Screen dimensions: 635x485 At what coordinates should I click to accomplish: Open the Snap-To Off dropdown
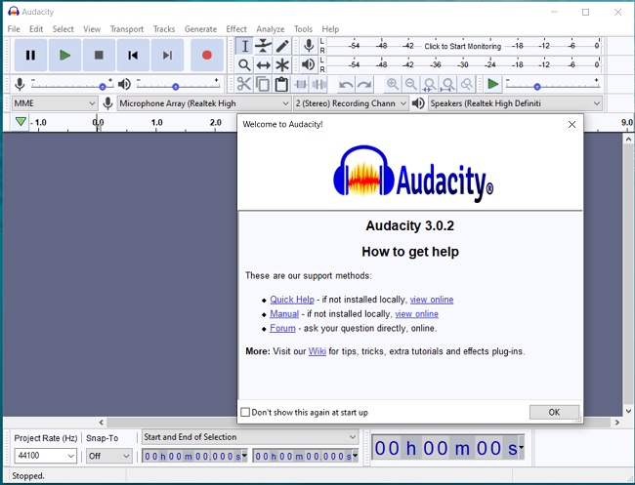108,456
